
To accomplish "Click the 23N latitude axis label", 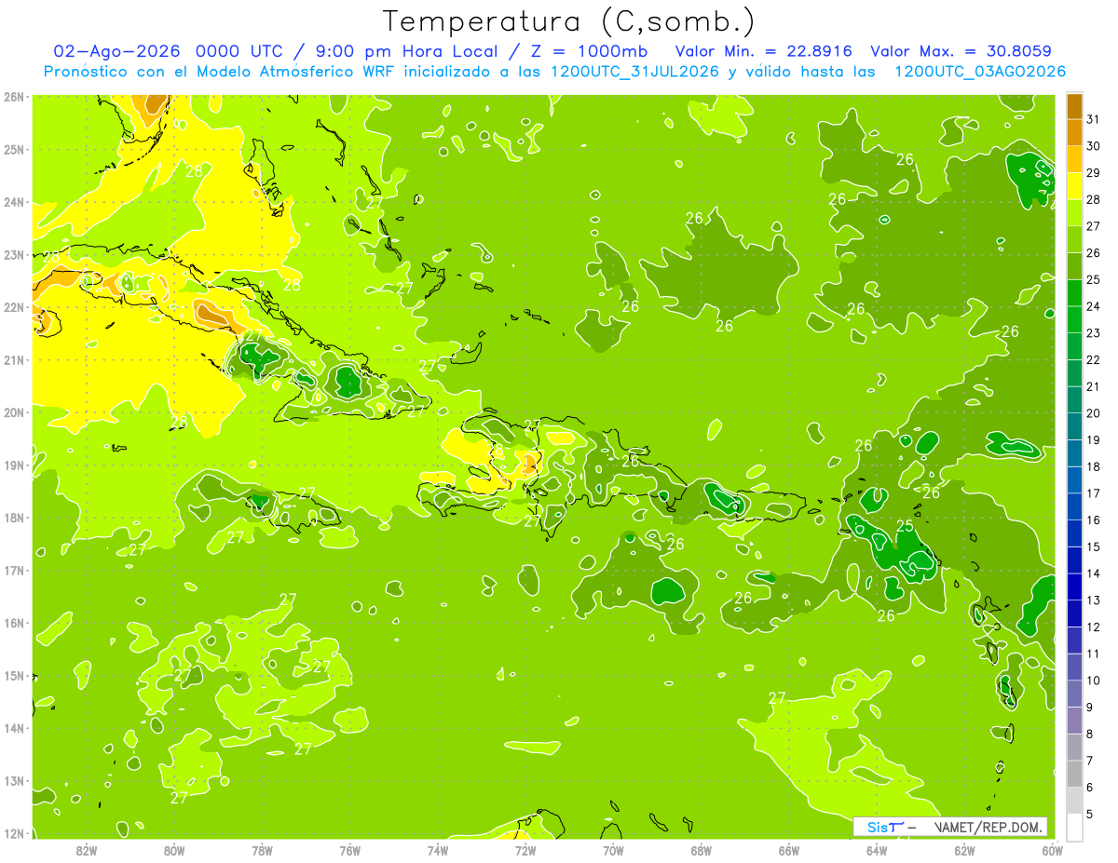I will (14, 254).
